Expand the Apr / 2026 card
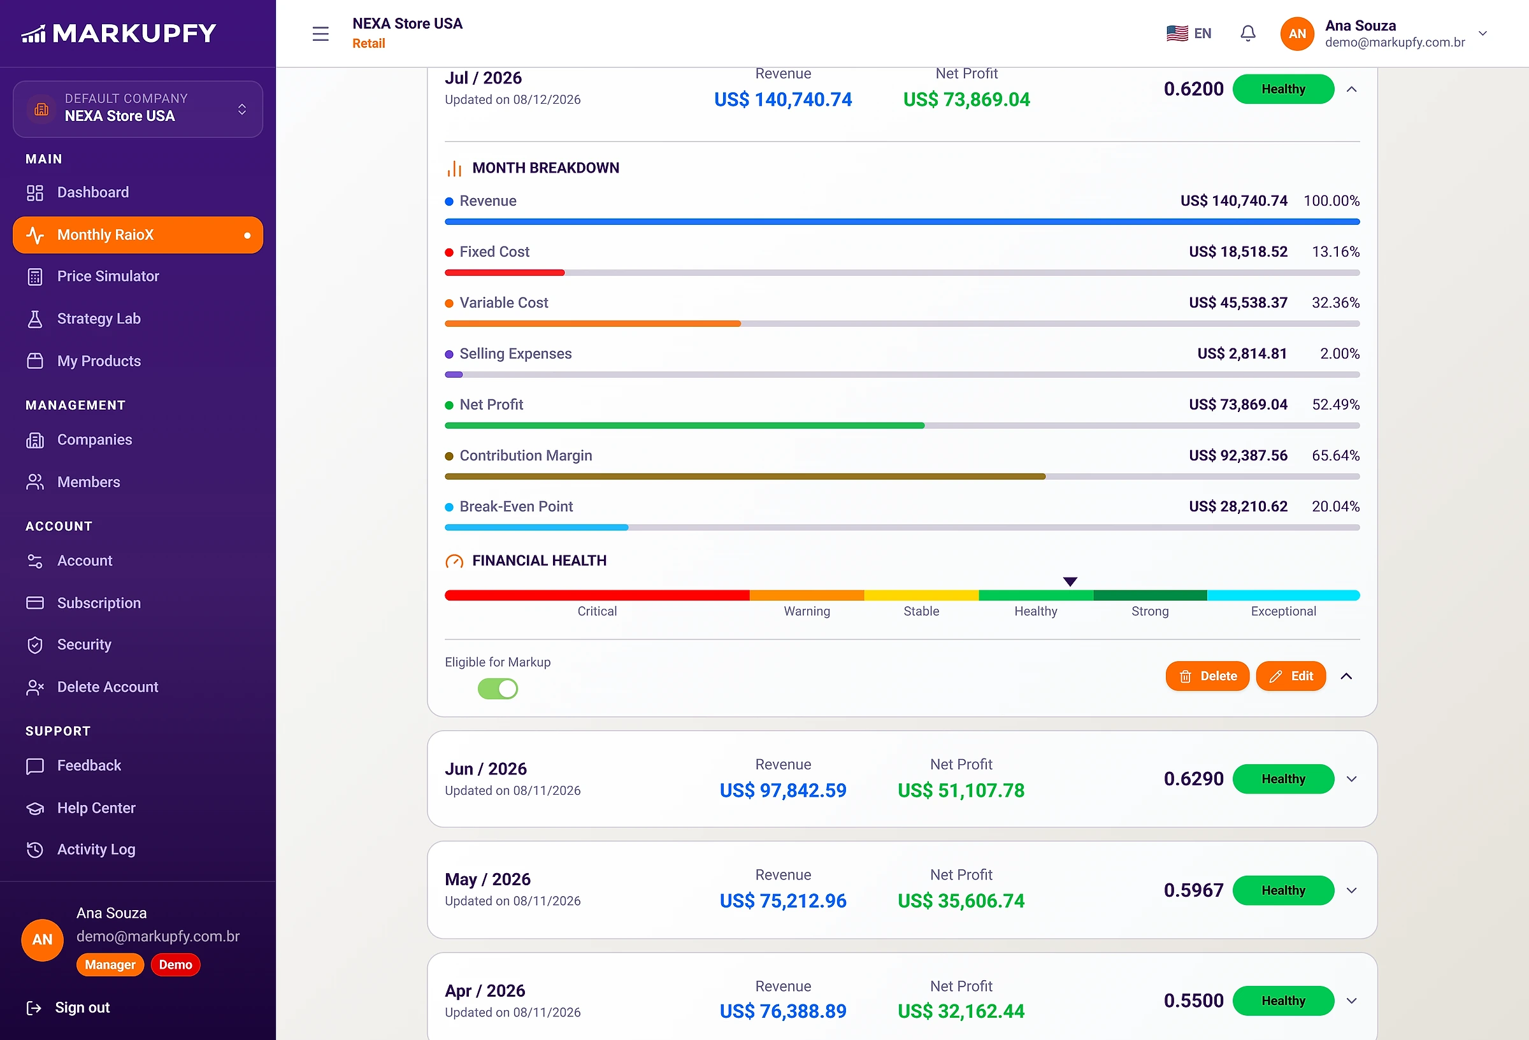1529x1040 pixels. 1351,1001
